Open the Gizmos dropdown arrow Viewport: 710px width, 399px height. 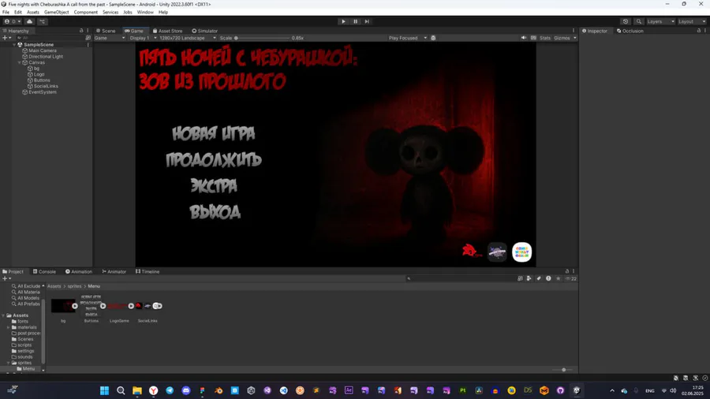pos(575,38)
